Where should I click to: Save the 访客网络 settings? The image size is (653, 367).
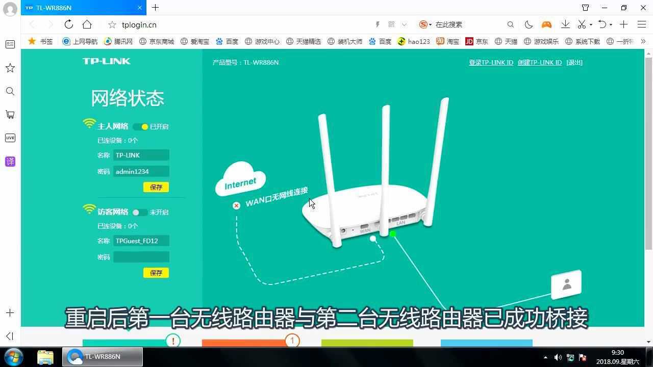[156, 273]
